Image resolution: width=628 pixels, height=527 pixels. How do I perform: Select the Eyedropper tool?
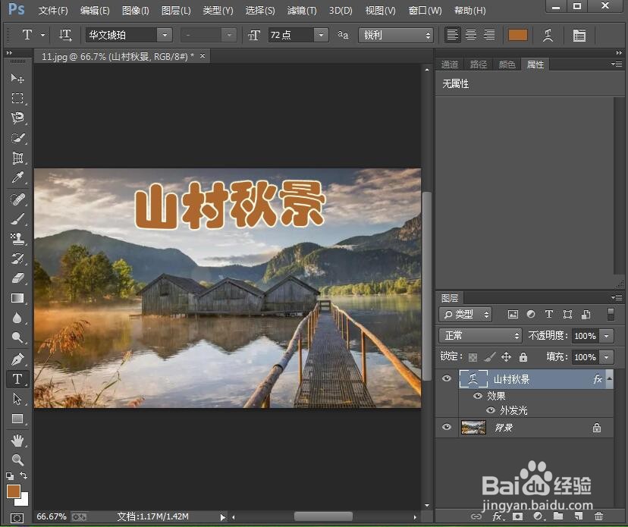coord(17,177)
